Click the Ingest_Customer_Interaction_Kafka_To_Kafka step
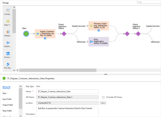 pos(45,34)
